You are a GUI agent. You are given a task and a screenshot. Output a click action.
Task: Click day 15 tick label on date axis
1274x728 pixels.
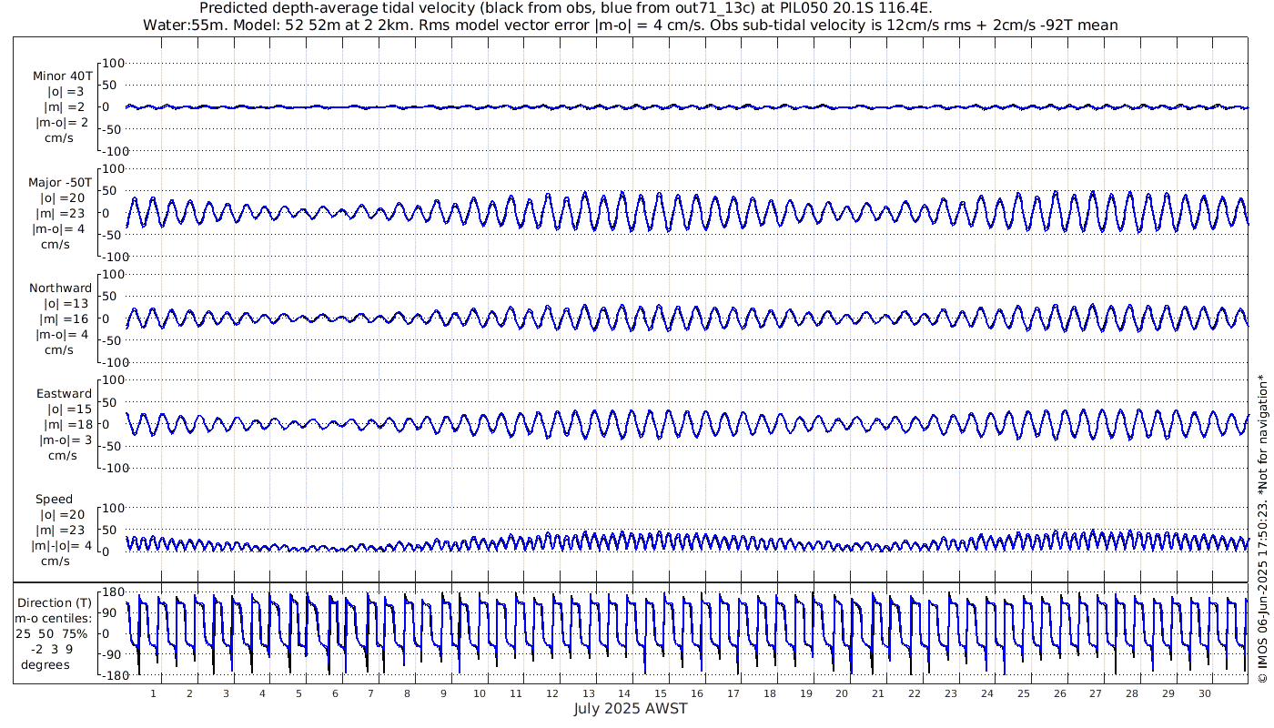coord(661,693)
